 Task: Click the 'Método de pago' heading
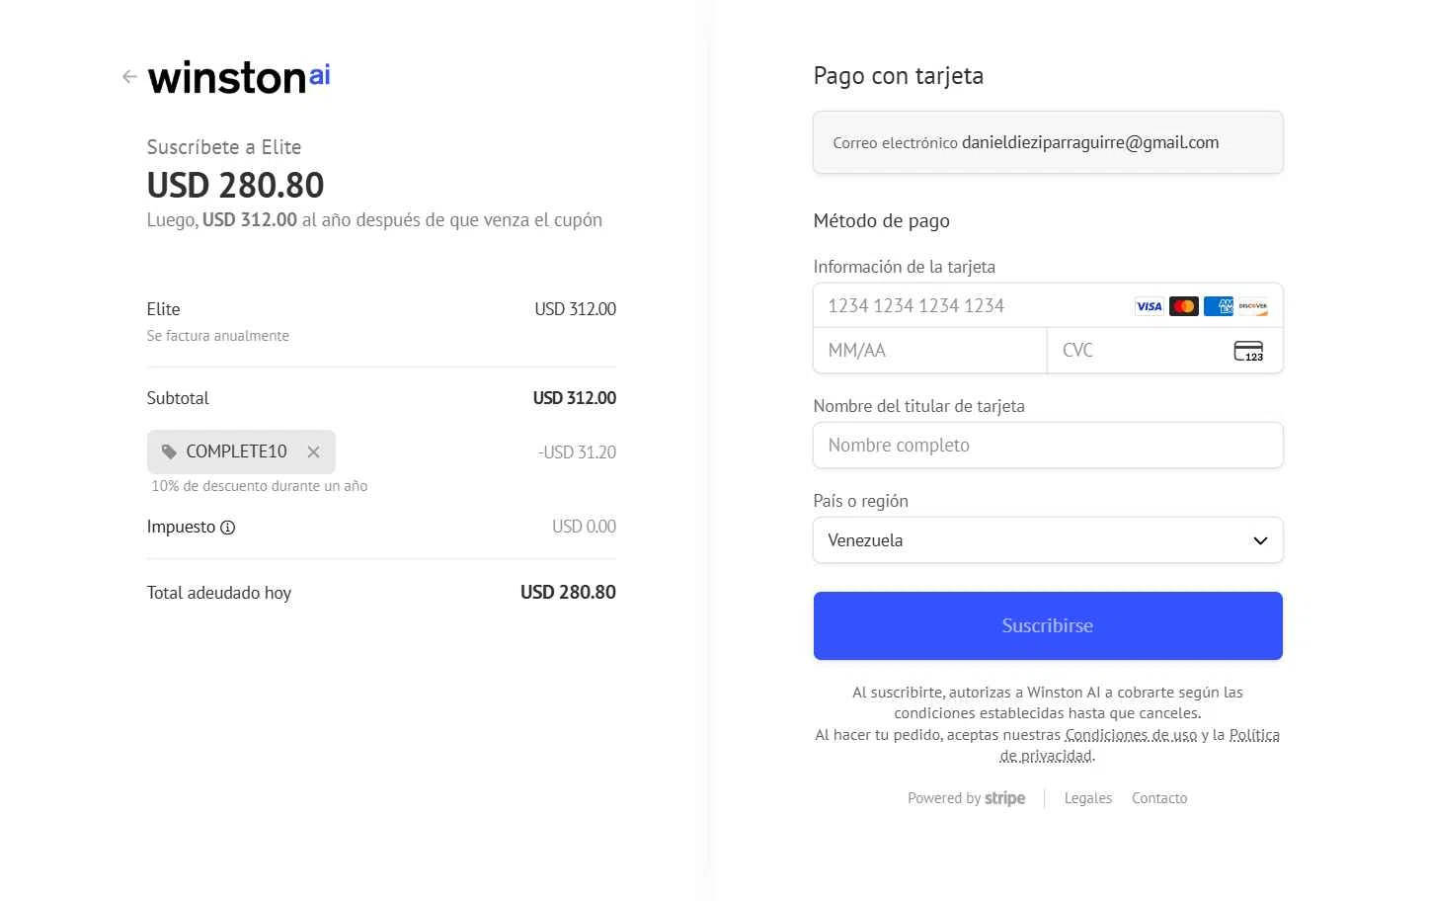882,221
